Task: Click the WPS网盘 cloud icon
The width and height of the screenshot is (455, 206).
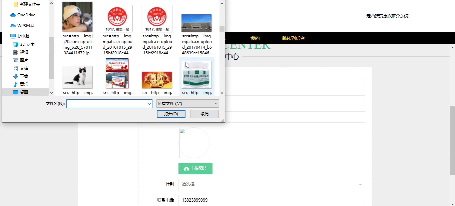Action: (x=13, y=26)
